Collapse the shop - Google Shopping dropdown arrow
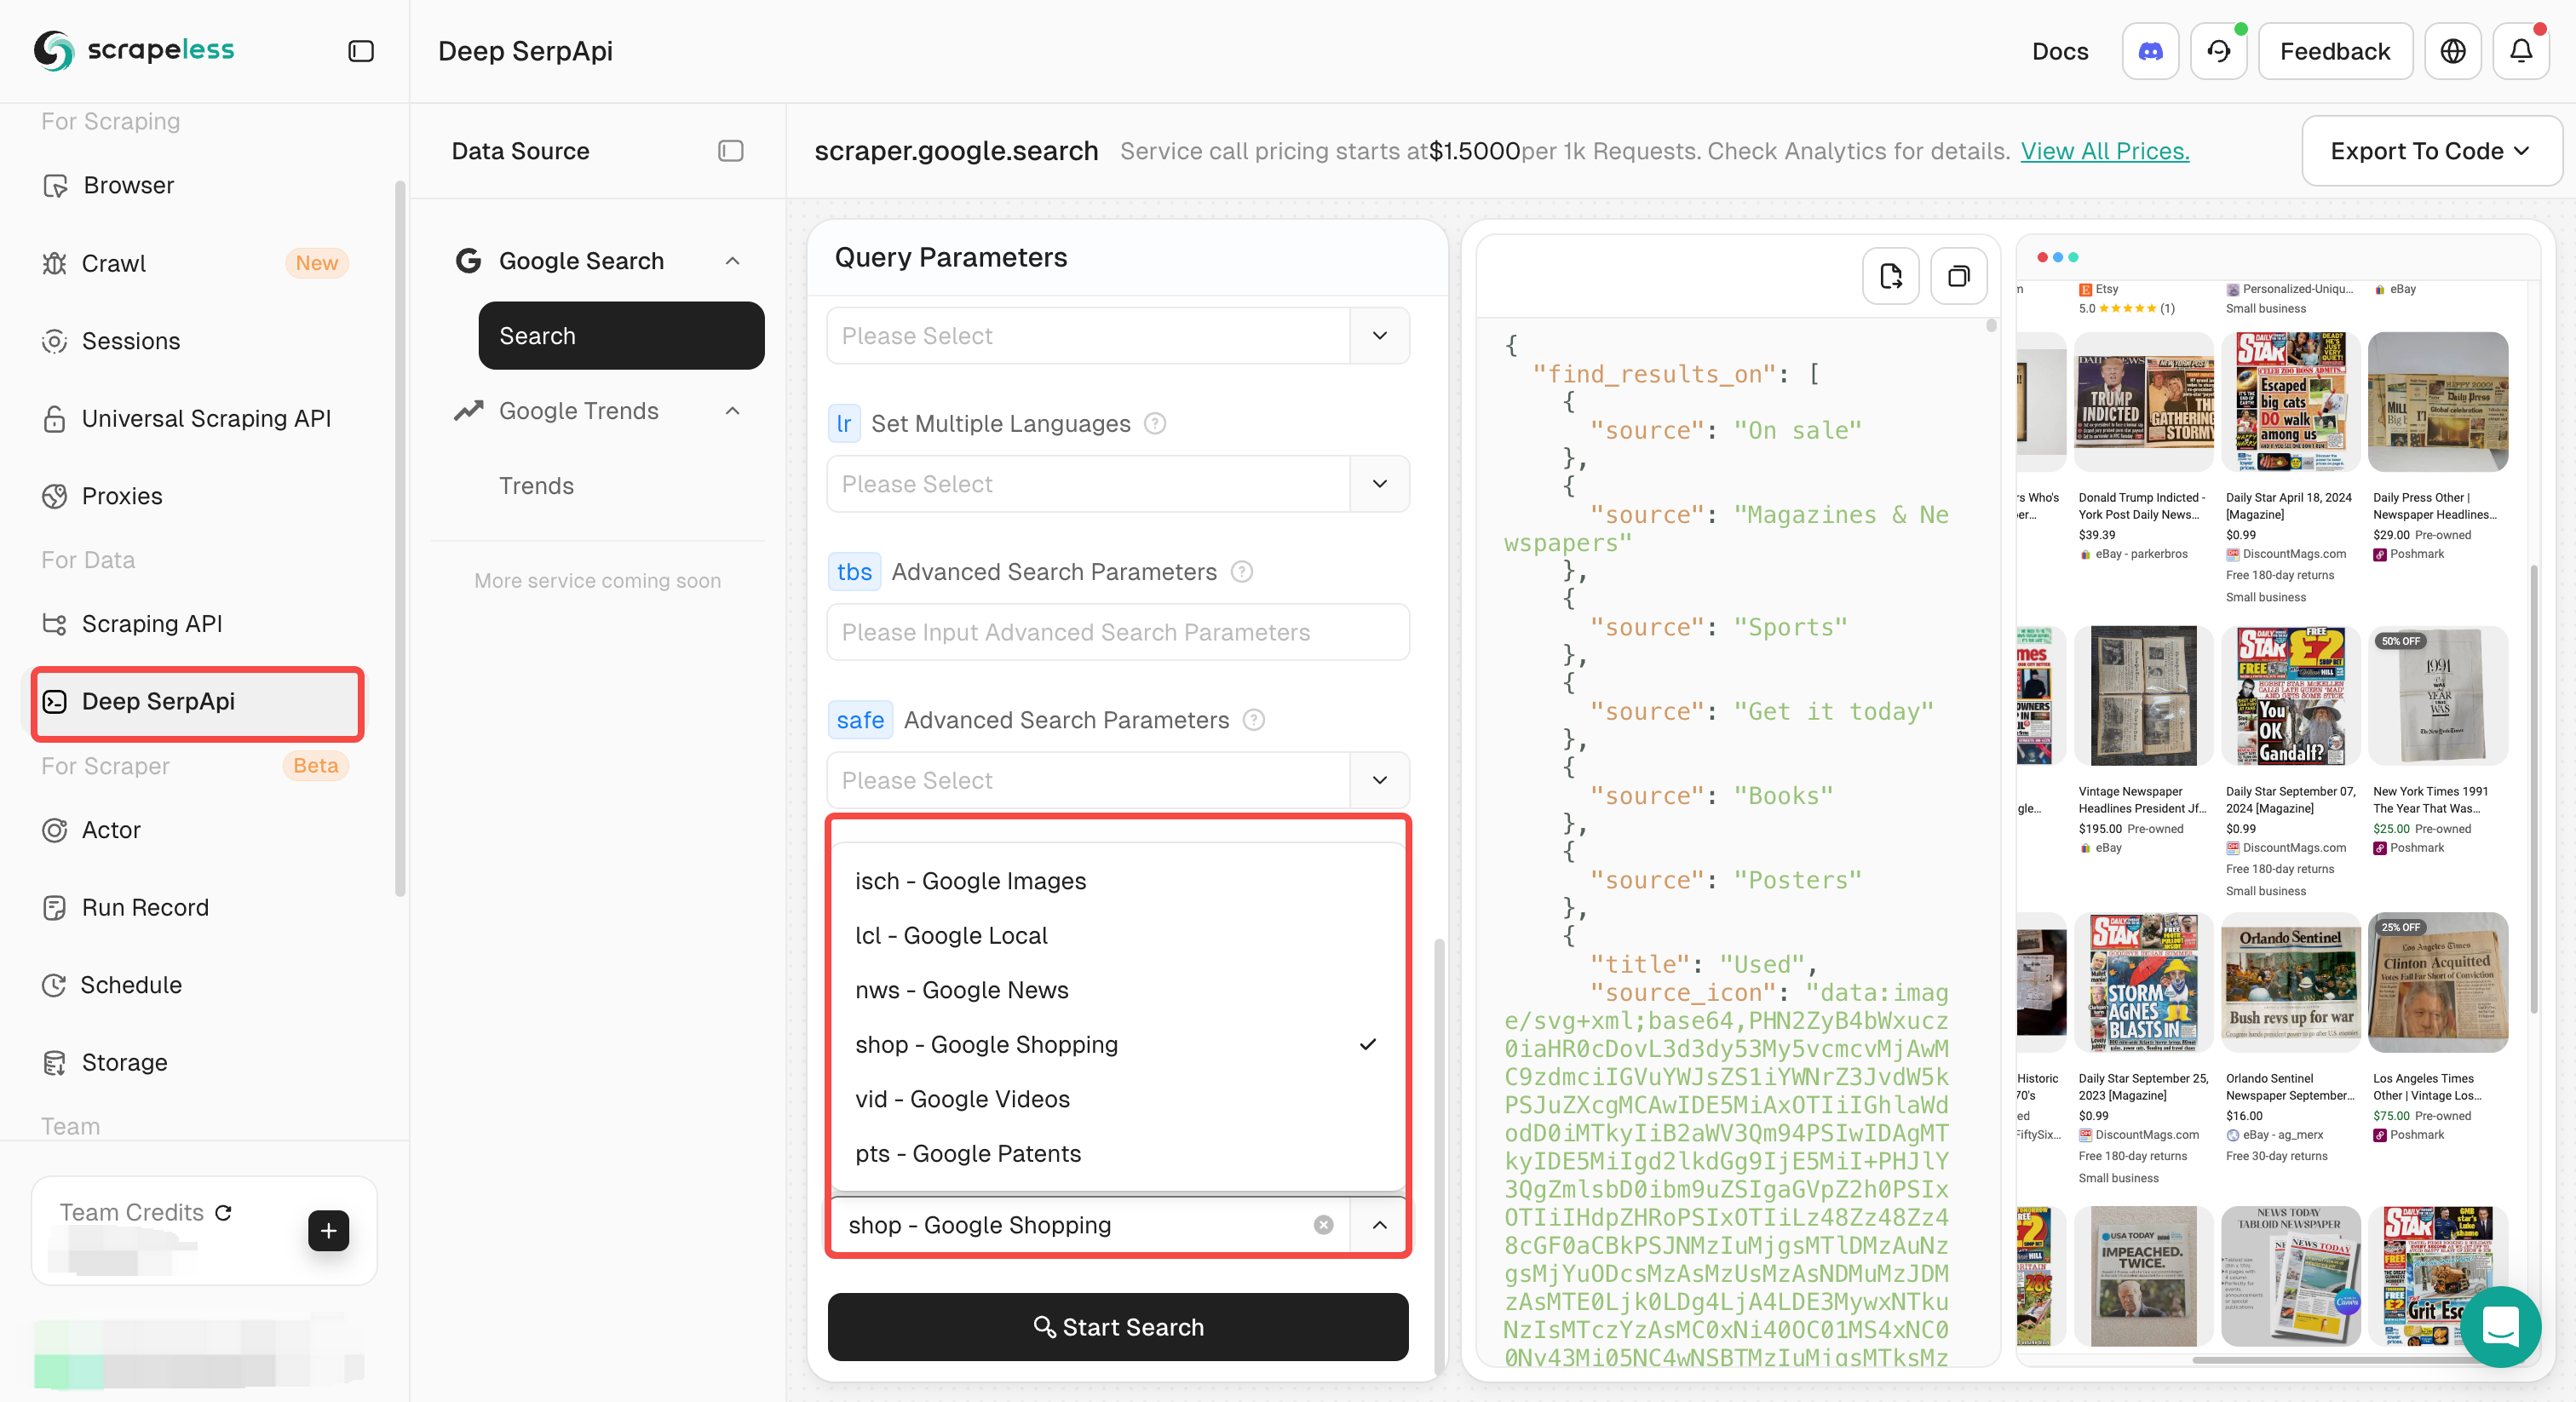The image size is (2576, 1402). pos(1380,1225)
